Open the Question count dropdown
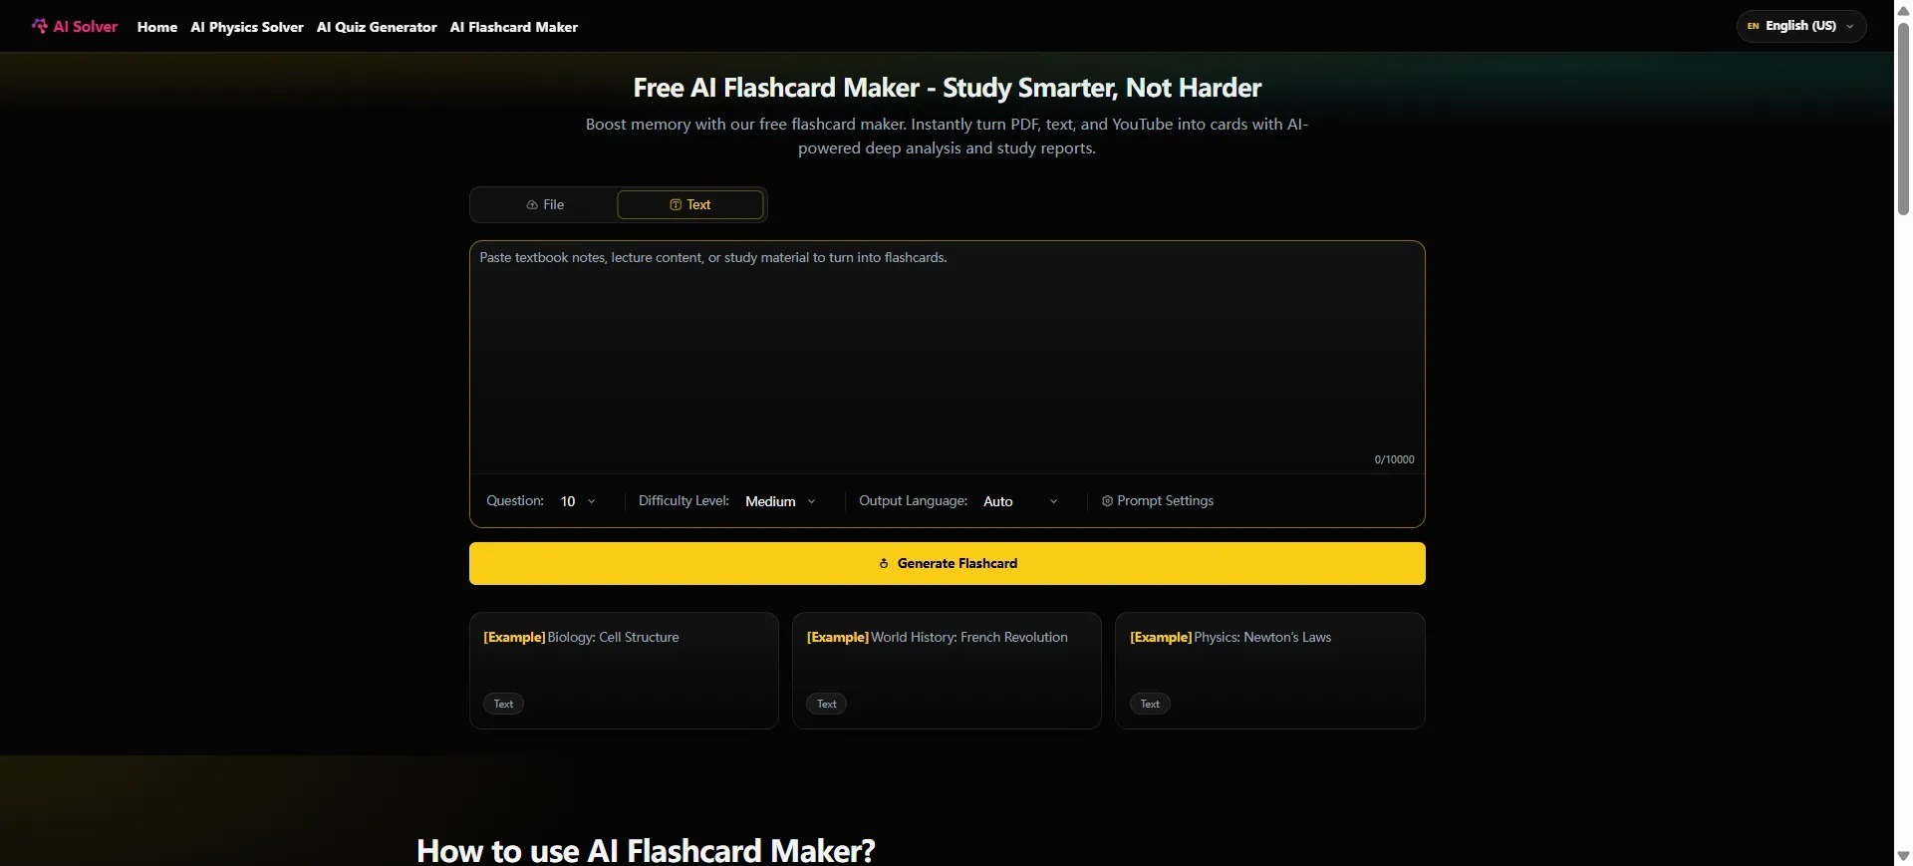 click(x=578, y=501)
